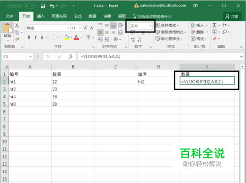The width and height of the screenshot is (246, 183).
Task: Open the font name 等线 dropdown
Action: [x=68, y=28]
